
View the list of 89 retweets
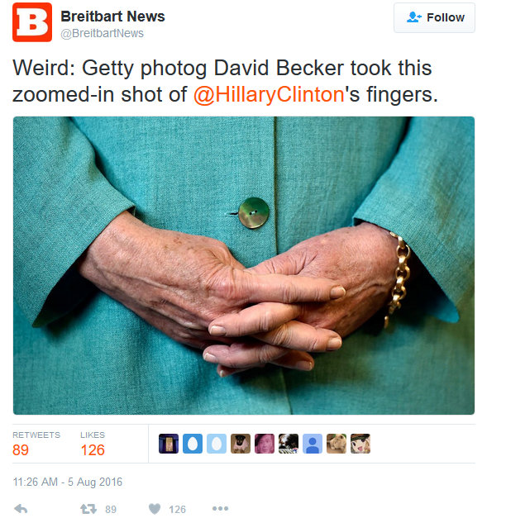point(36,444)
